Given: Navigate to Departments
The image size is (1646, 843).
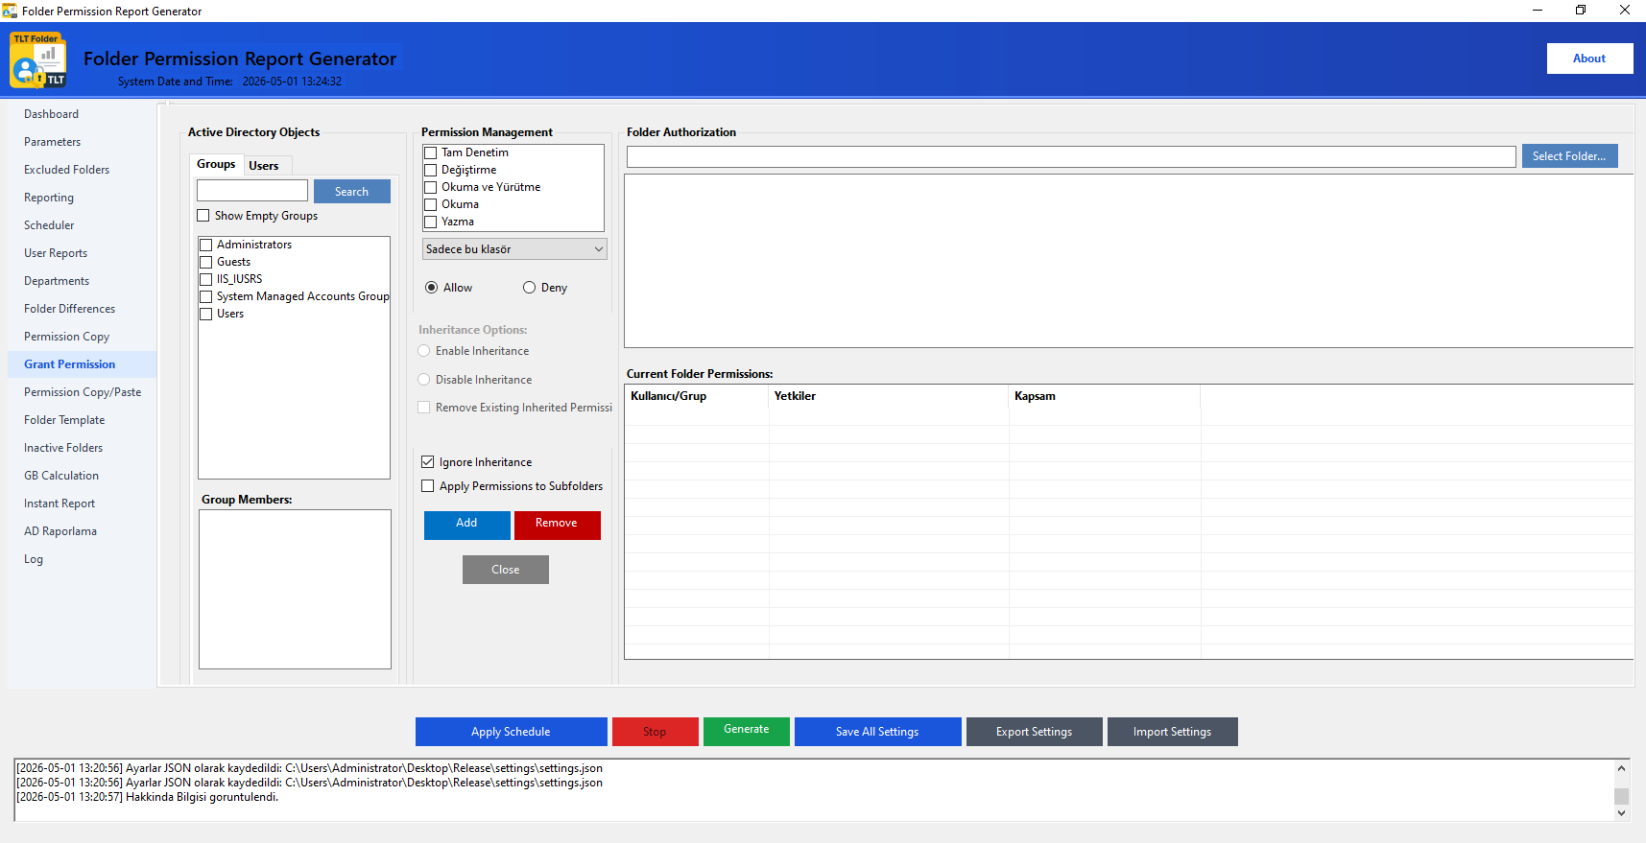Looking at the screenshot, I should (x=57, y=281).
